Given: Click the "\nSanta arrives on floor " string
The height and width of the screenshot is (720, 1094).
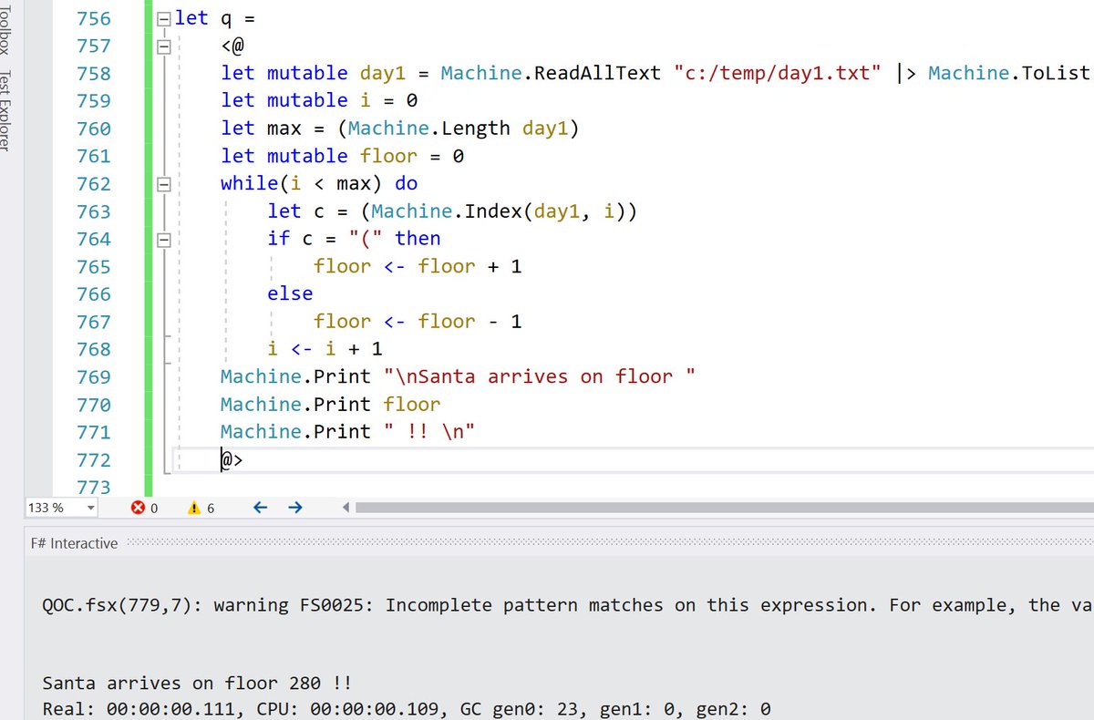Looking at the screenshot, I should point(540,376).
